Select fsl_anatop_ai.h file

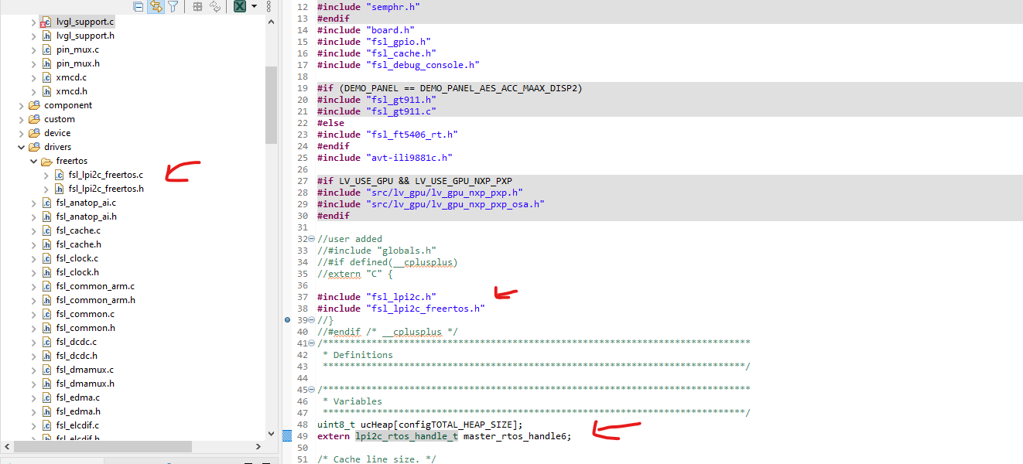coord(86,217)
